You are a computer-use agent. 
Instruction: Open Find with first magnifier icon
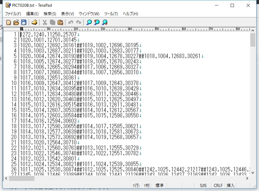pos(89,22)
